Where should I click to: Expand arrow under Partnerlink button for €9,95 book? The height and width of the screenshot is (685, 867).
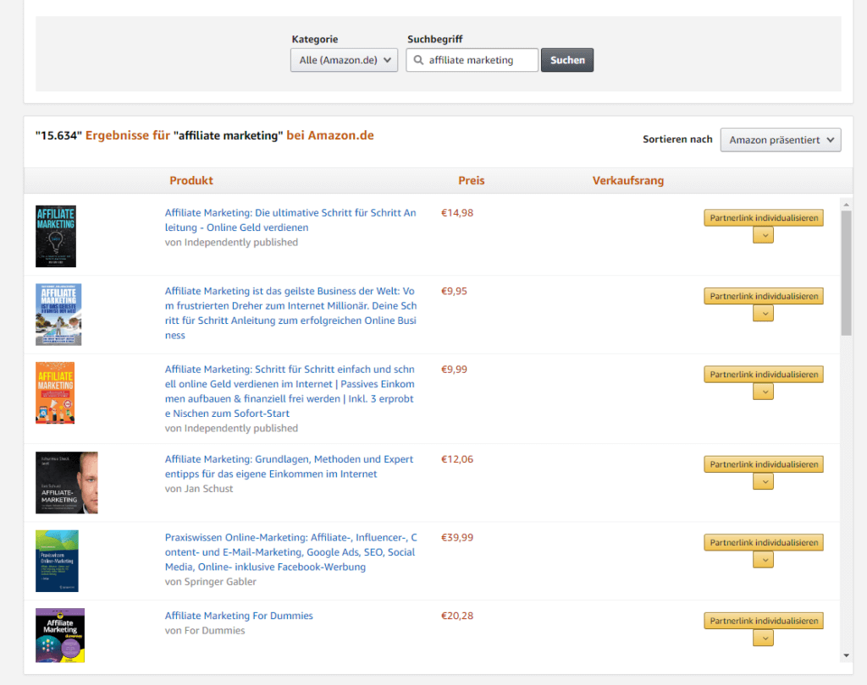[x=764, y=314]
